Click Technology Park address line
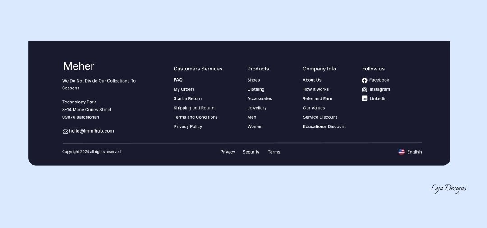This screenshot has height=228, width=487. coord(79,102)
